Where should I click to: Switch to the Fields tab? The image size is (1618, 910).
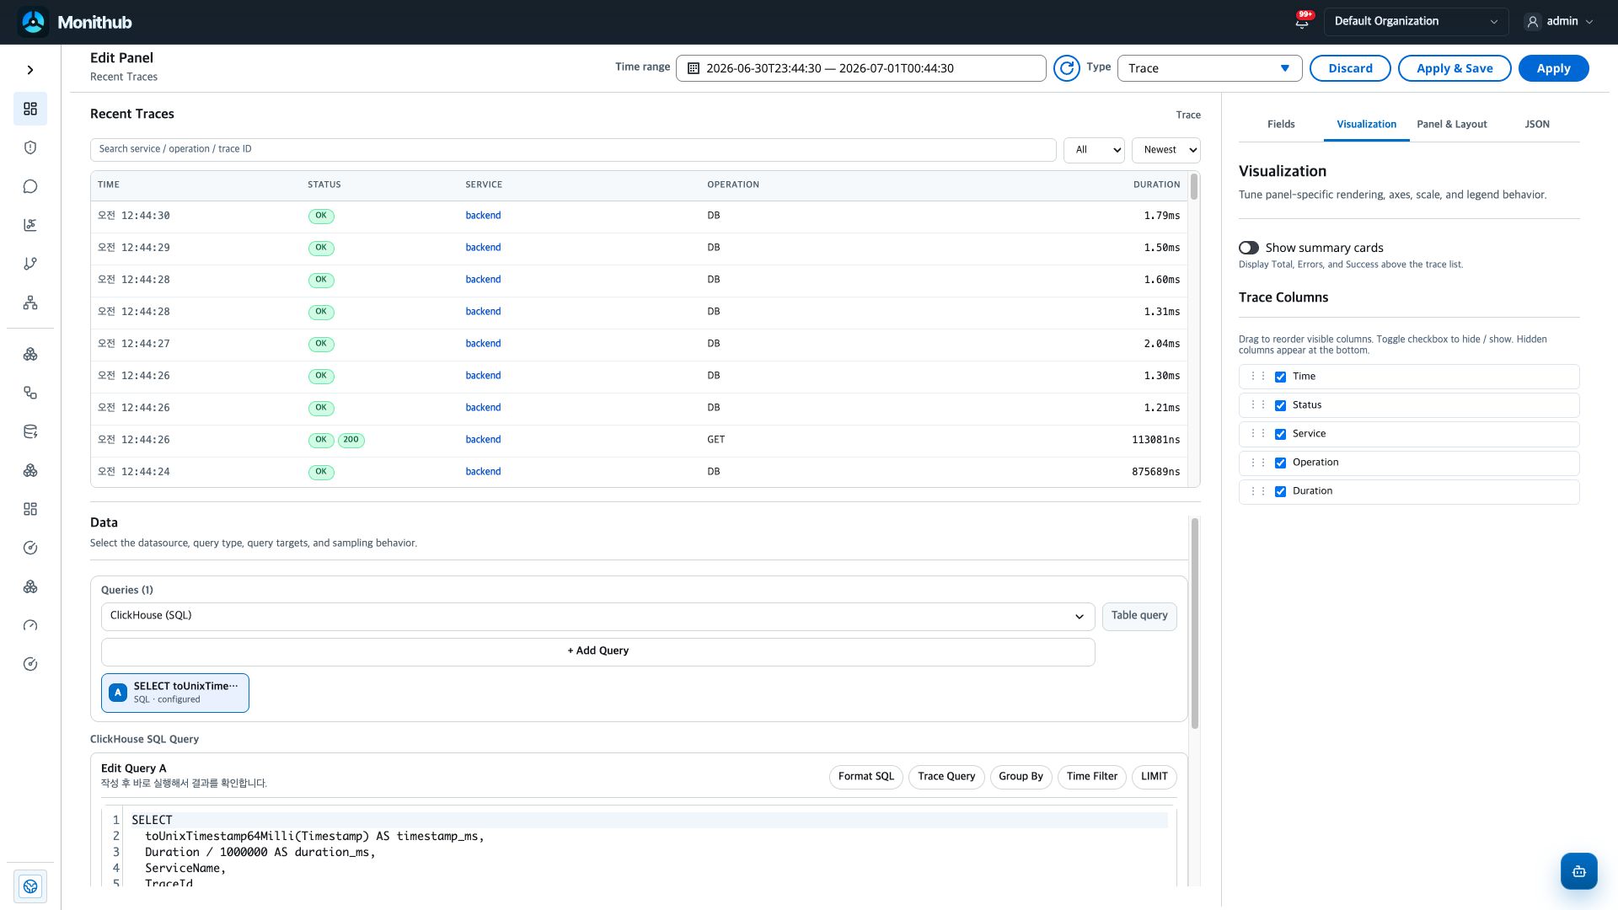1280,124
